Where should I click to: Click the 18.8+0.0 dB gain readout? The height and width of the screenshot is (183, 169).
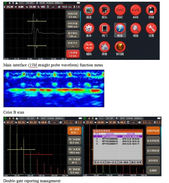[x=67, y=7]
